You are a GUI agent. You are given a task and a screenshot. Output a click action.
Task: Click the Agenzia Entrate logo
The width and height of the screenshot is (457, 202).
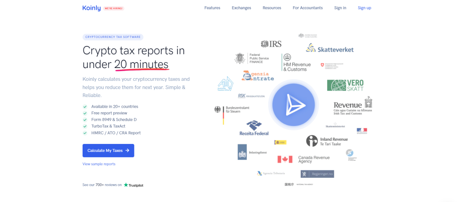tap(258, 76)
